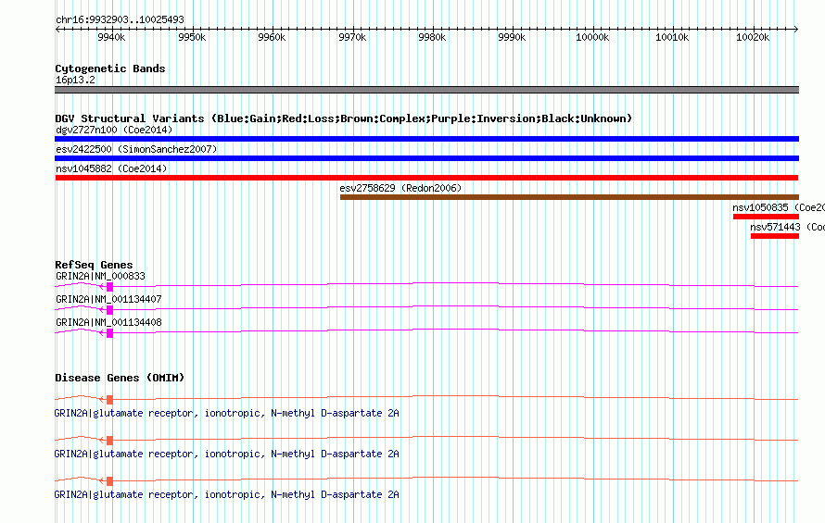Click the magenta exon box of NM_001134408
825x523 pixels.
[110, 332]
